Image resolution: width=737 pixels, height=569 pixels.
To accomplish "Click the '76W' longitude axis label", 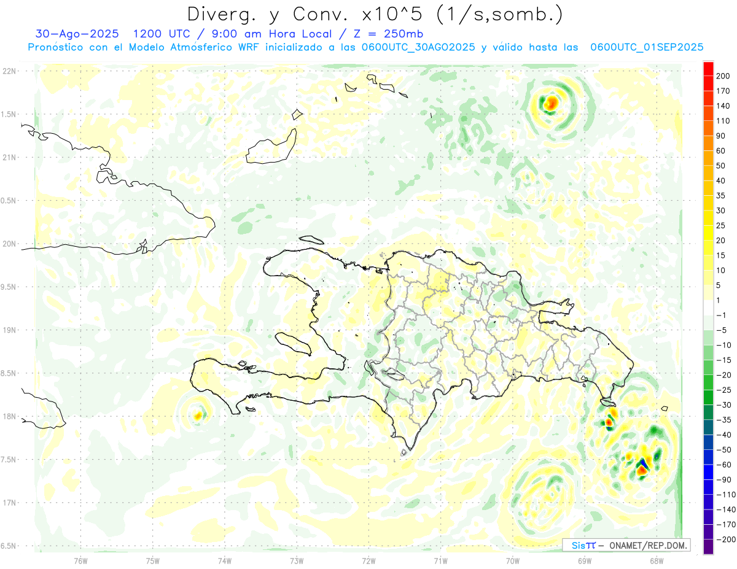I will 80,560.
